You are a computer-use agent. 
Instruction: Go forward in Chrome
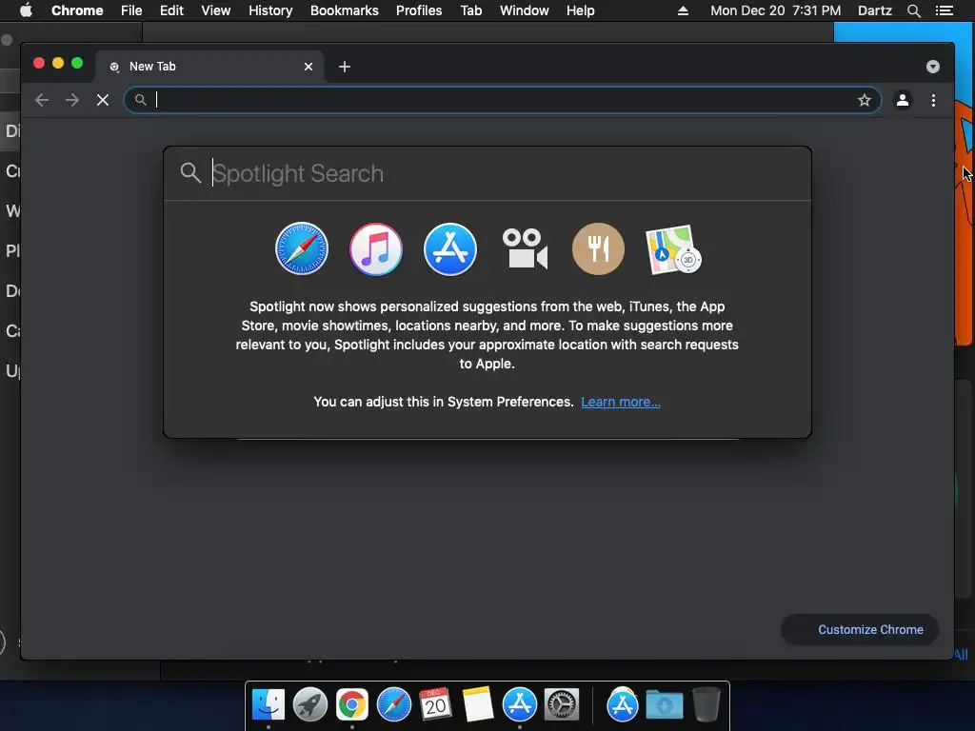tap(72, 100)
